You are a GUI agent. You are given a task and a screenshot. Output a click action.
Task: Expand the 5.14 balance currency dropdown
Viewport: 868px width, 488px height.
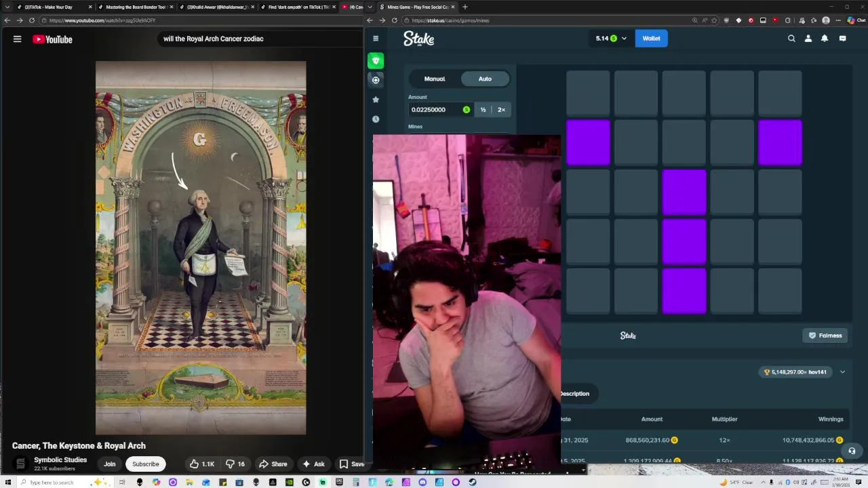[624, 39]
